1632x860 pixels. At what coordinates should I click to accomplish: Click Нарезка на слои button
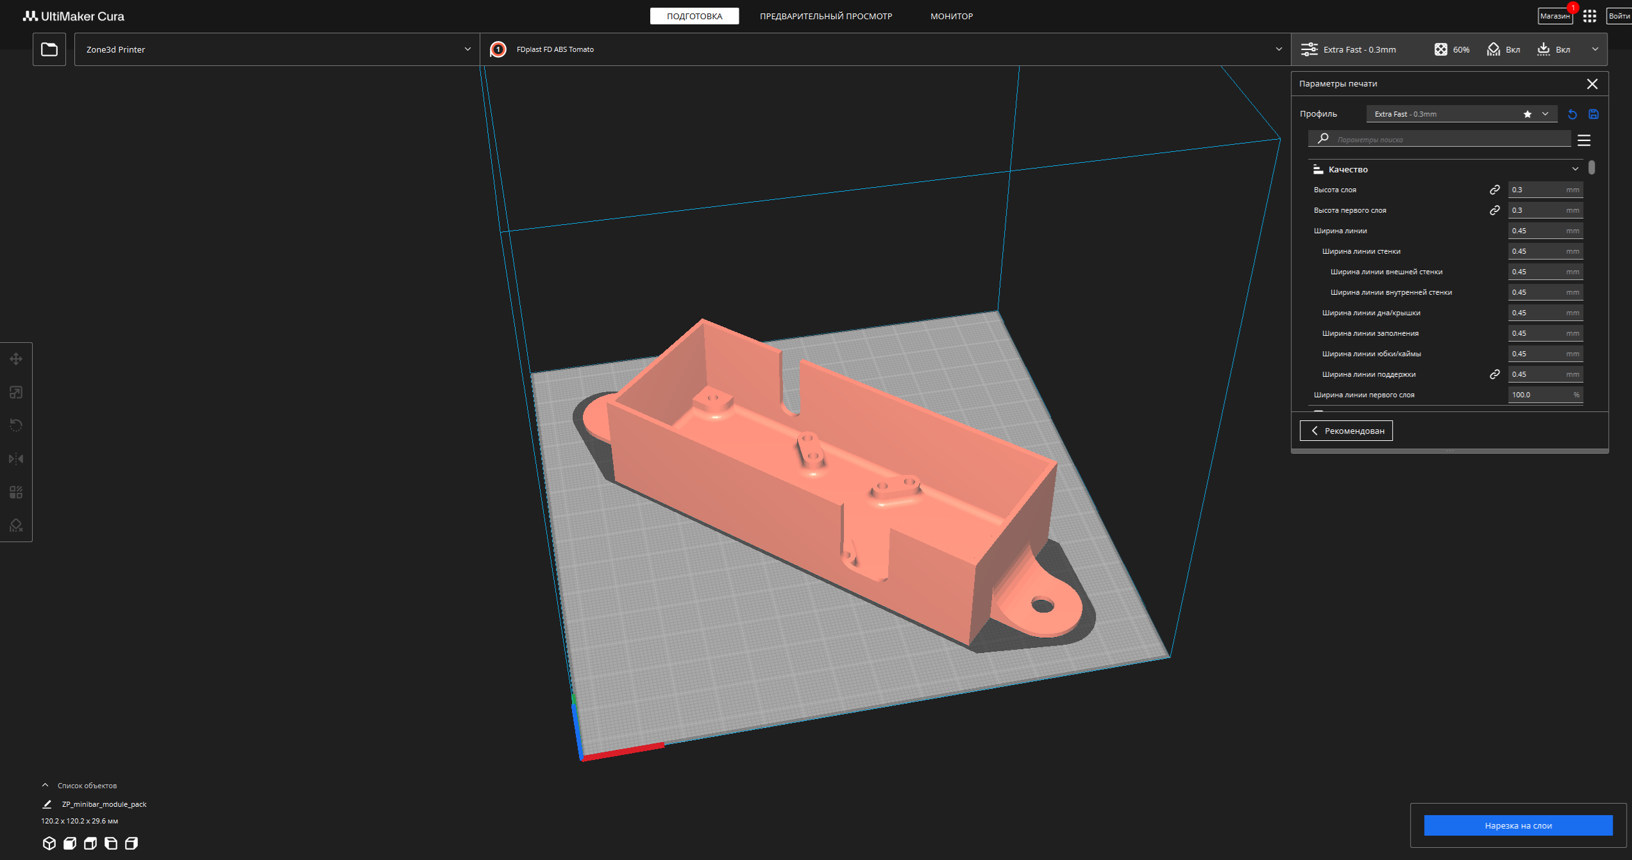pyautogui.click(x=1518, y=825)
